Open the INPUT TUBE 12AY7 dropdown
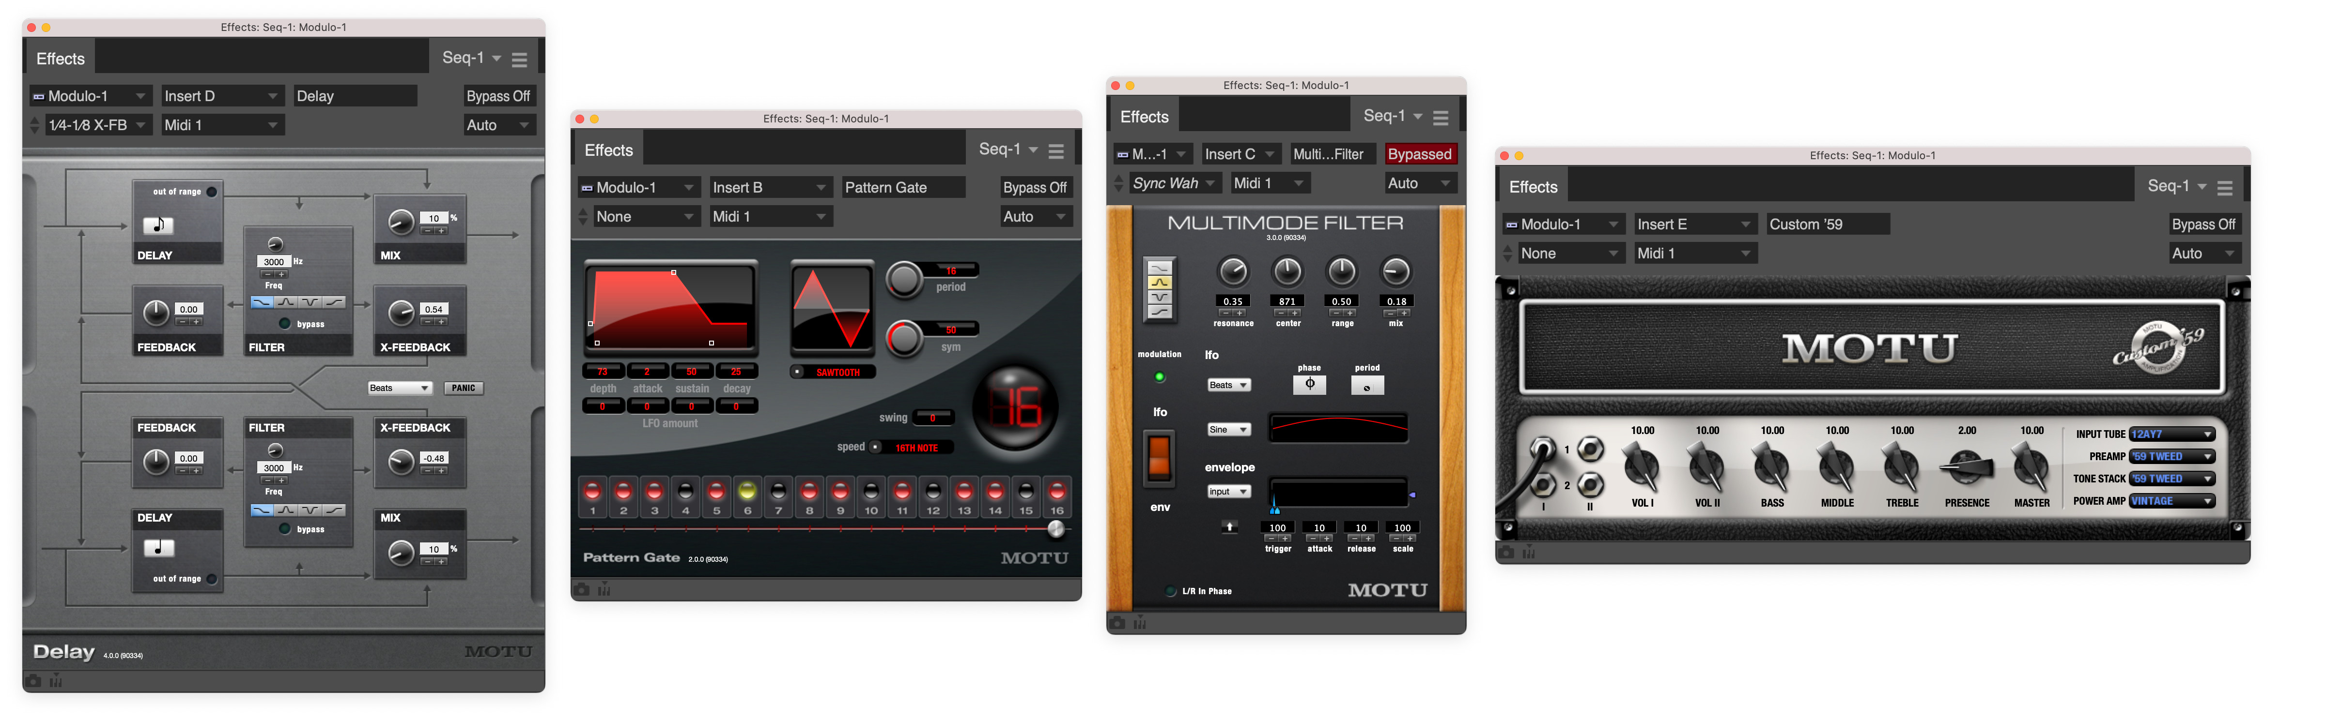Image resolution: width=2325 pixels, height=719 pixels. pyautogui.click(x=2172, y=434)
